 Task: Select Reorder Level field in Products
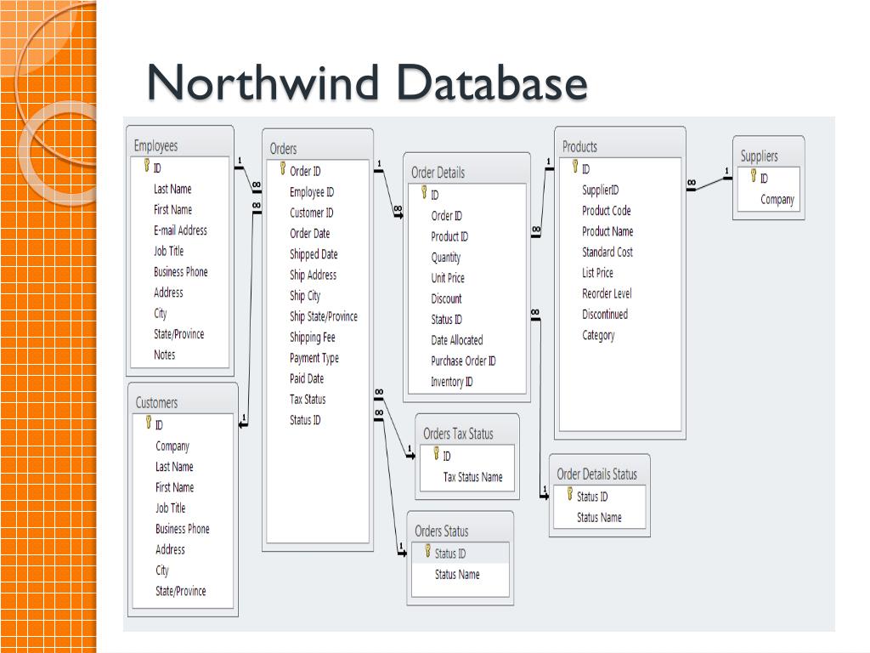[607, 293]
